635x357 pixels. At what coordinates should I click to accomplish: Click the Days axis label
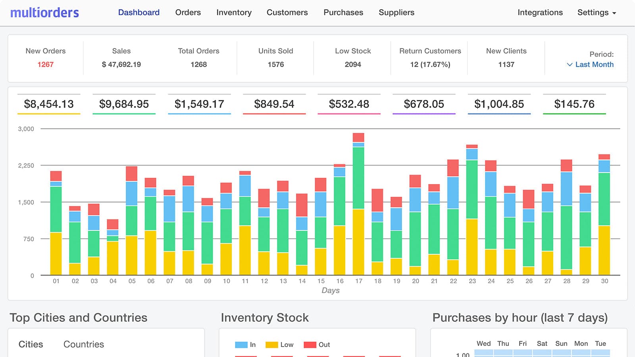point(331,290)
